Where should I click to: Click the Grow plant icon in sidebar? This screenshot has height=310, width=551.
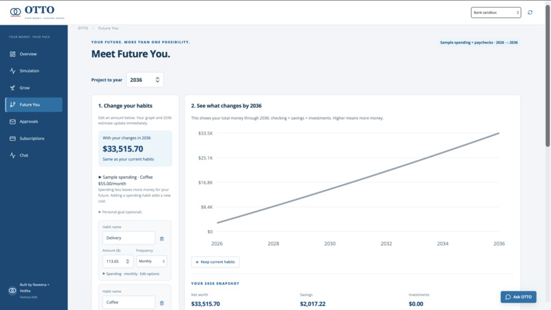point(13,88)
